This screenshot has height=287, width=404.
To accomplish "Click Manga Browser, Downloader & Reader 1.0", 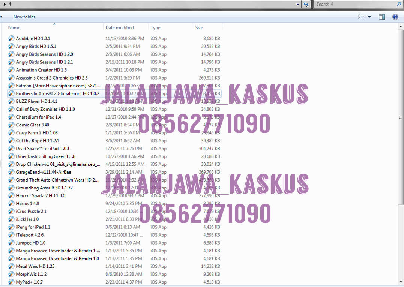I will [x=57, y=258].
